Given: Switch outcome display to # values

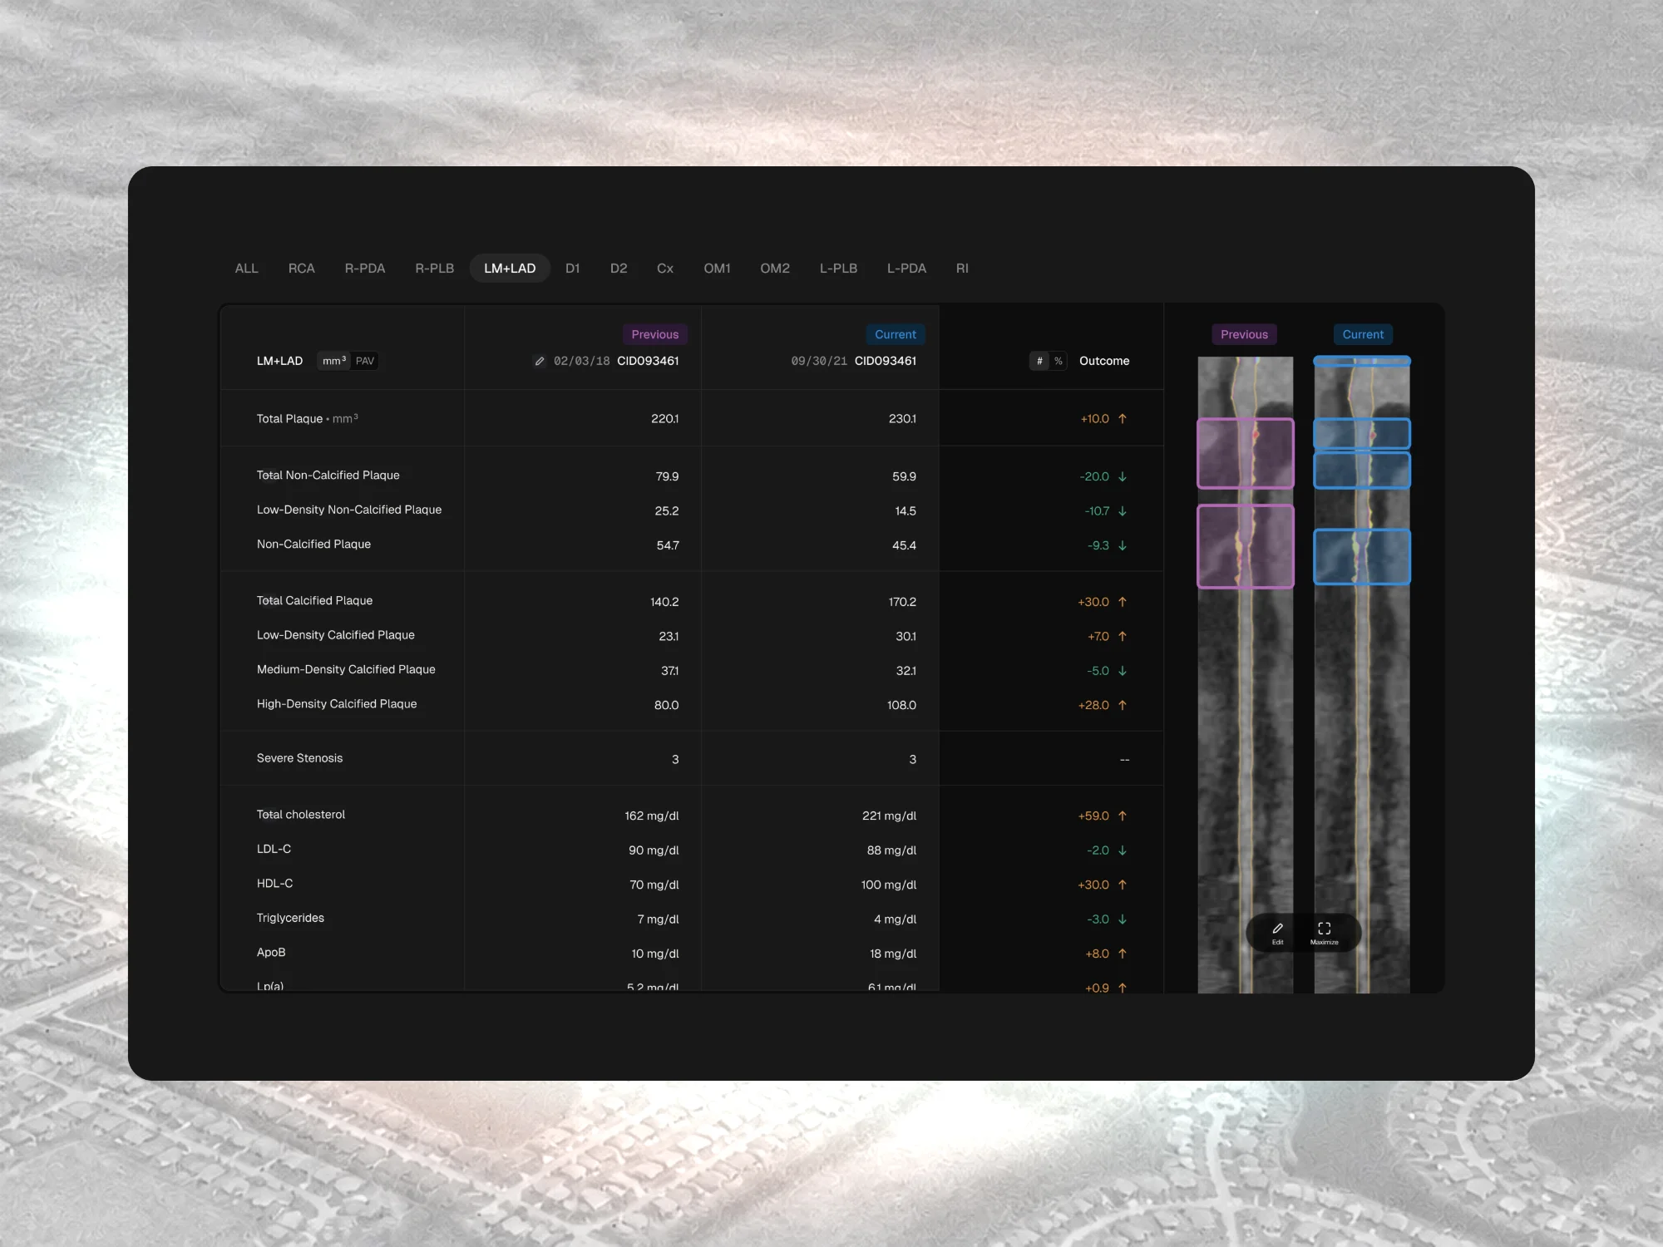Looking at the screenshot, I should pos(1039,361).
